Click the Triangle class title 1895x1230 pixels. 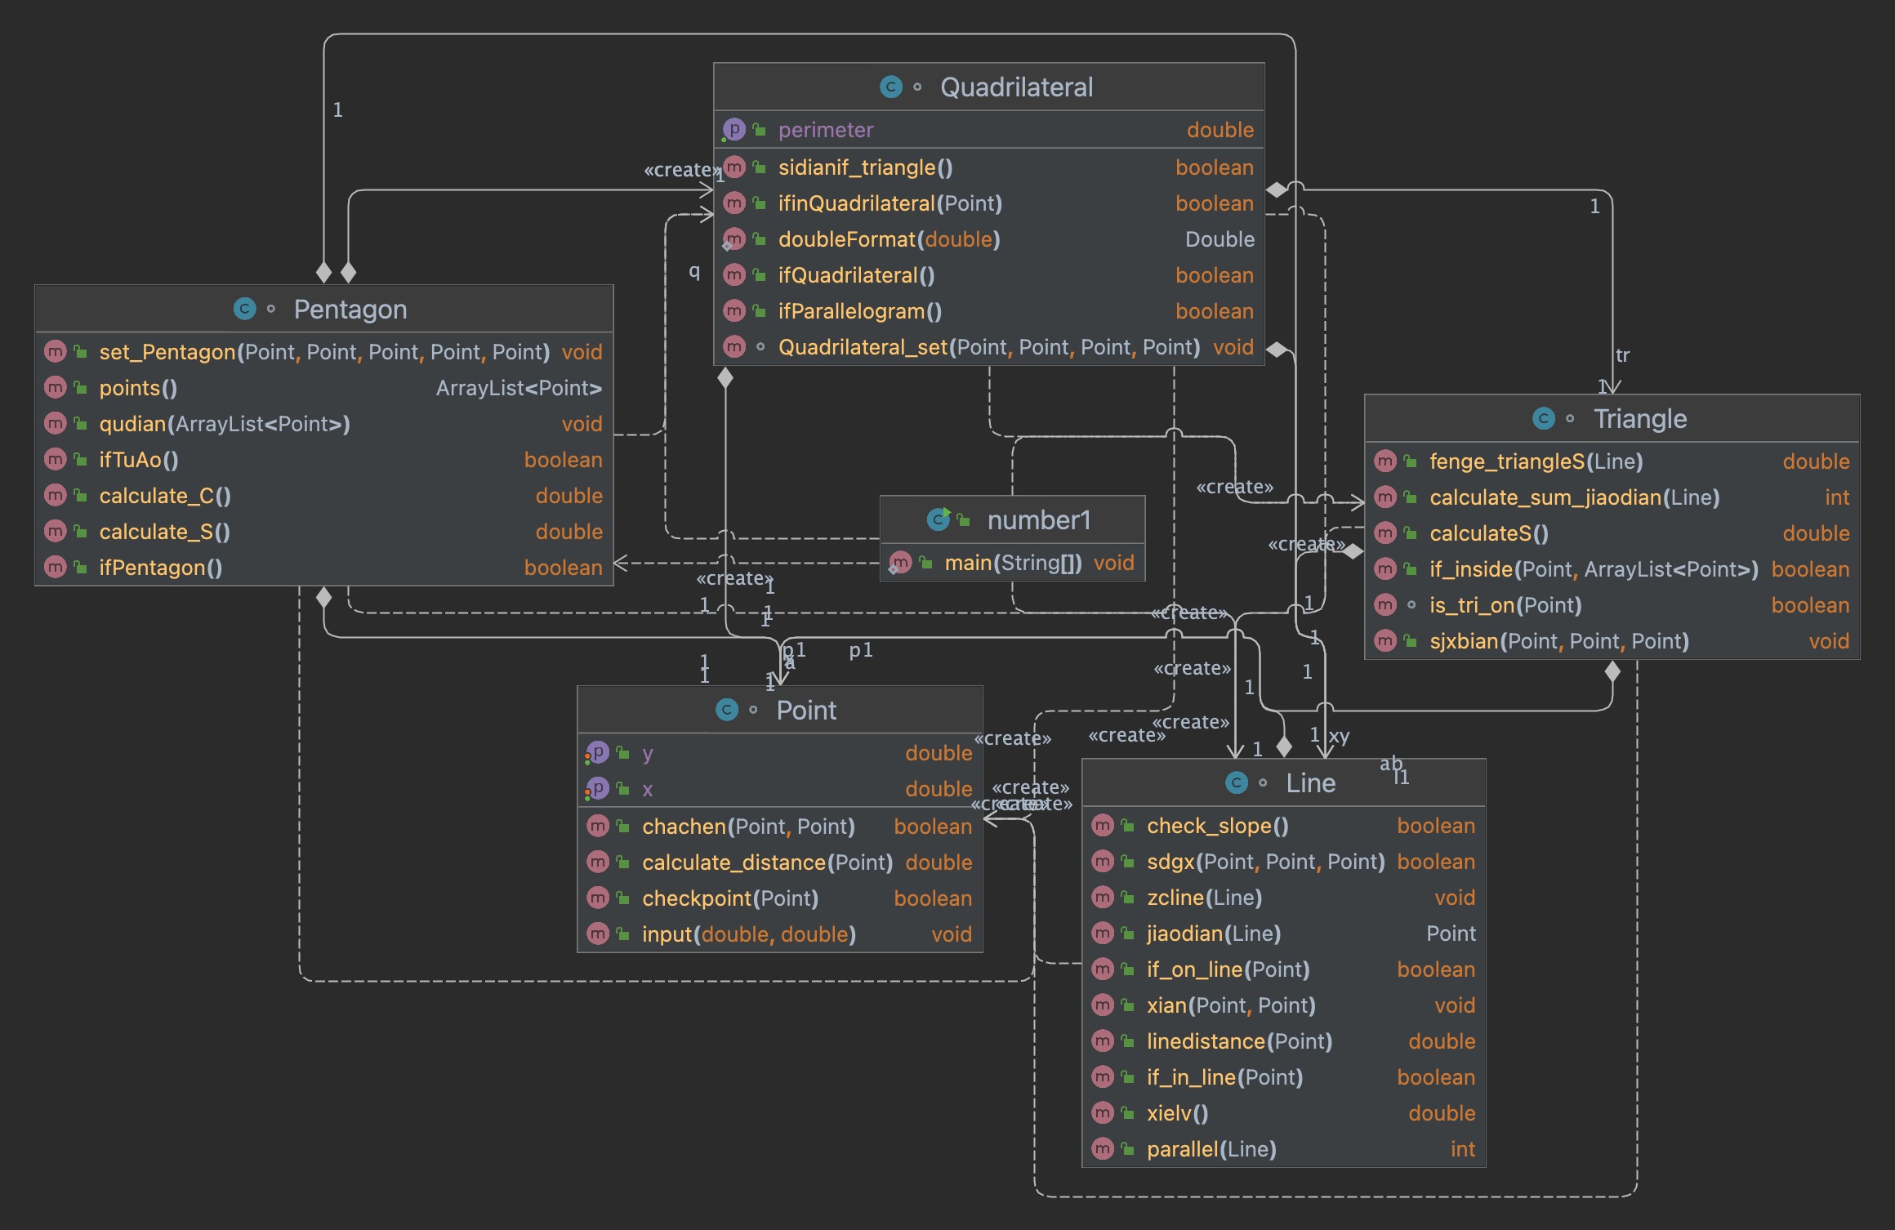tap(1639, 419)
